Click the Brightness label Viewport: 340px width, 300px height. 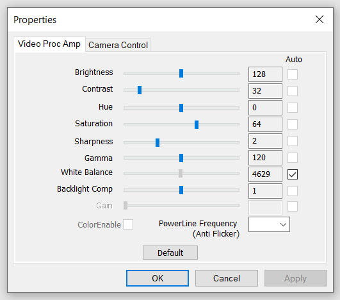tap(94, 72)
